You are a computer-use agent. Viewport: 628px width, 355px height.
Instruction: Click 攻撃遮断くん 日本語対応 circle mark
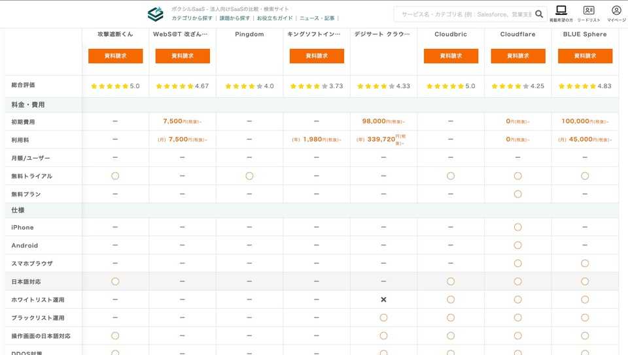click(x=115, y=281)
